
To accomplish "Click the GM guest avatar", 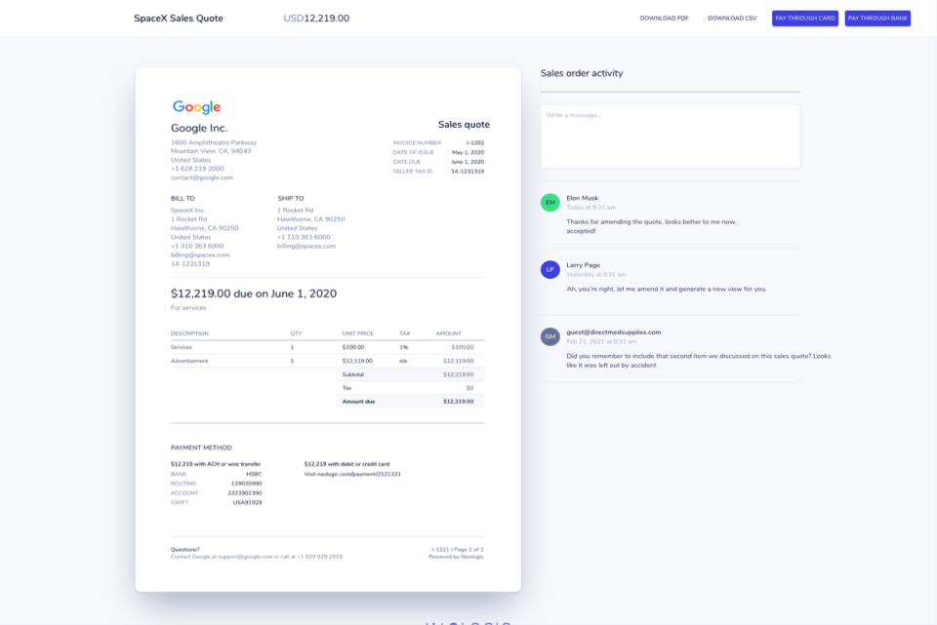I will [x=550, y=336].
